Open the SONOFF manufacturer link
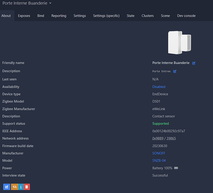This screenshot has width=213, height=193. [158, 153]
